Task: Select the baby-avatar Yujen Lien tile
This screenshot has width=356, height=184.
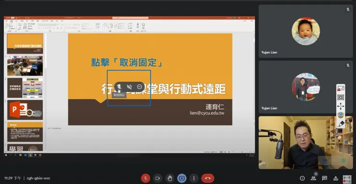Action: click(305, 31)
